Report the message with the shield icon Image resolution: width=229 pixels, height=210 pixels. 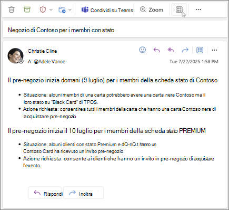pyautogui.click(x=43, y=9)
